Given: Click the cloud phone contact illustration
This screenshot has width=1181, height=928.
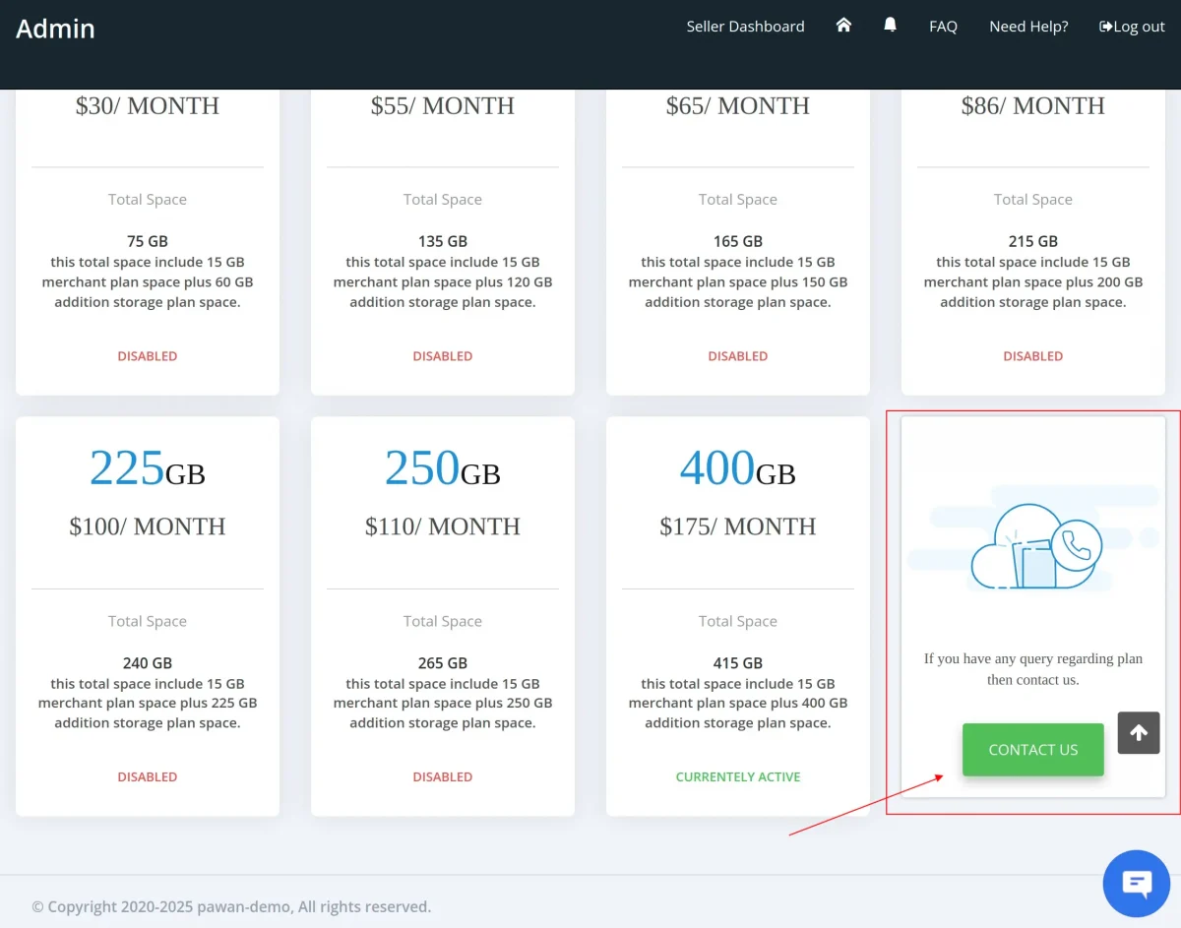Looking at the screenshot, I should (x=1033, y=546).
